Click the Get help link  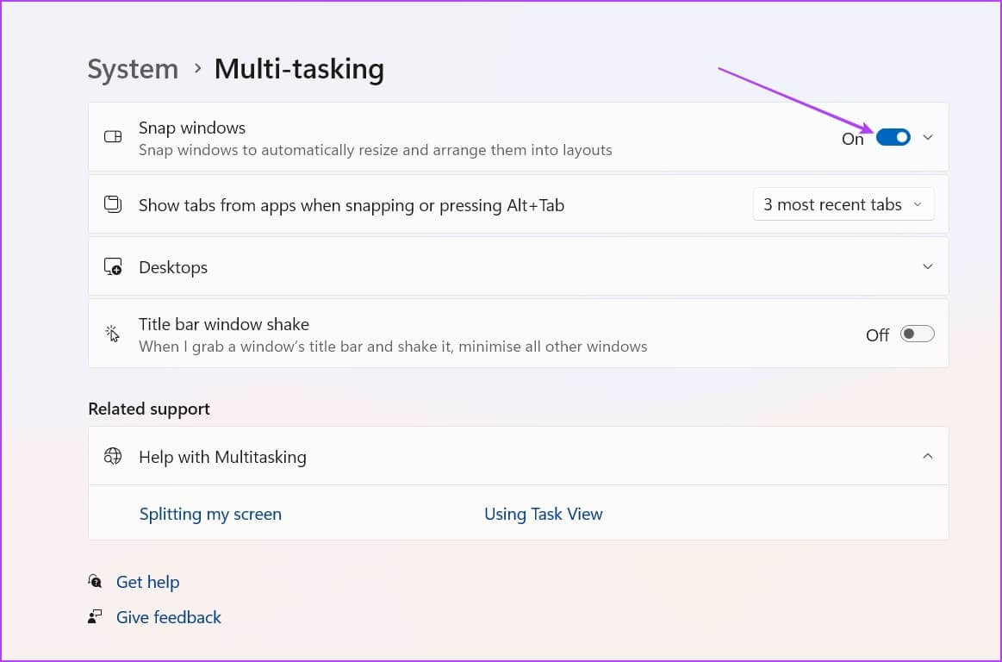pos(147,582)
